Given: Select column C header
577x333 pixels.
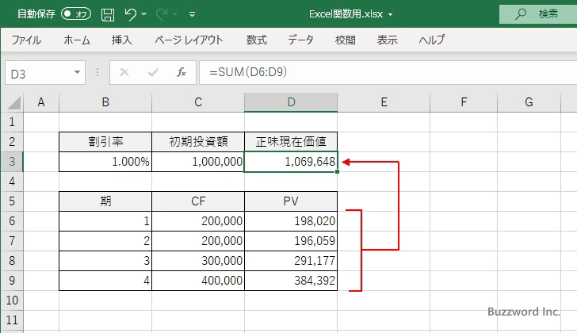Looking at the screenshot, I should pyautogui.click(x=198, y=102).
